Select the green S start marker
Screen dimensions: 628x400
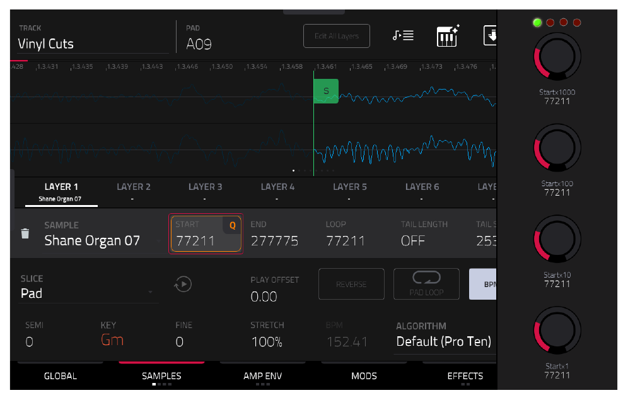pyautogui.click(x=326, y=91)
